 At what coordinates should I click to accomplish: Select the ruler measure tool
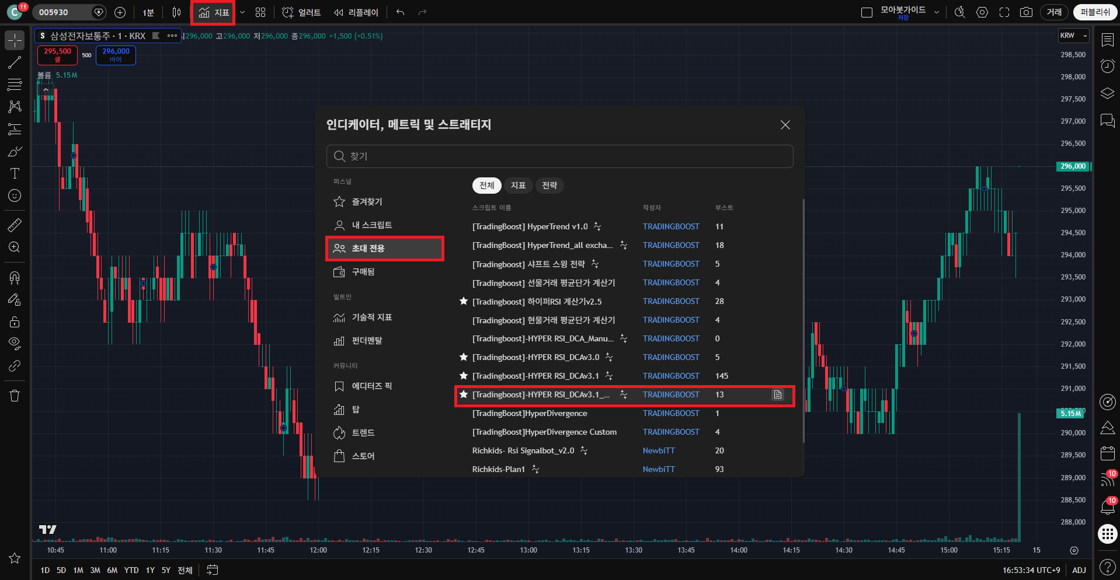pyautogui.click(x=15, y=225)
